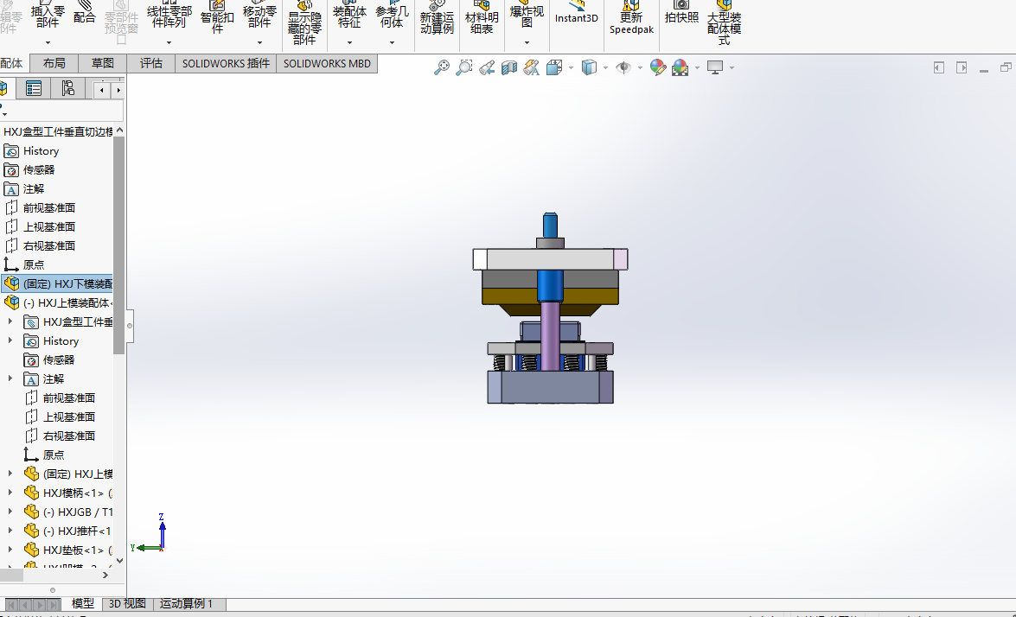This screenshot has width=1016, height=617.
Task: Switch to 评估 evaluate tab
Action: 151,63
